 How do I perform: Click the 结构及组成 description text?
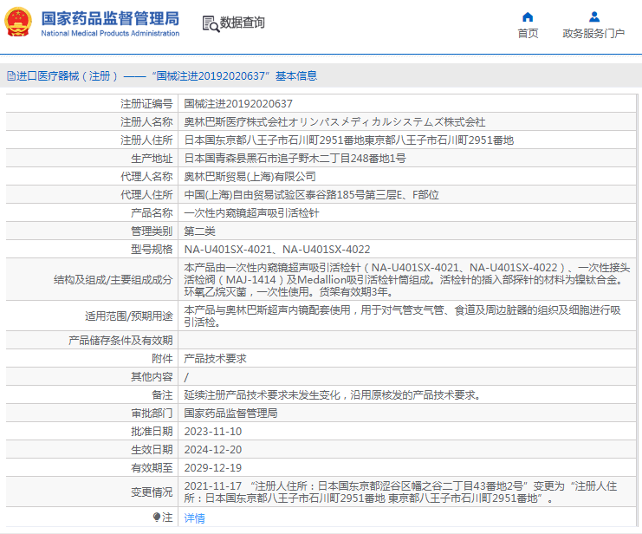[407, 279]
